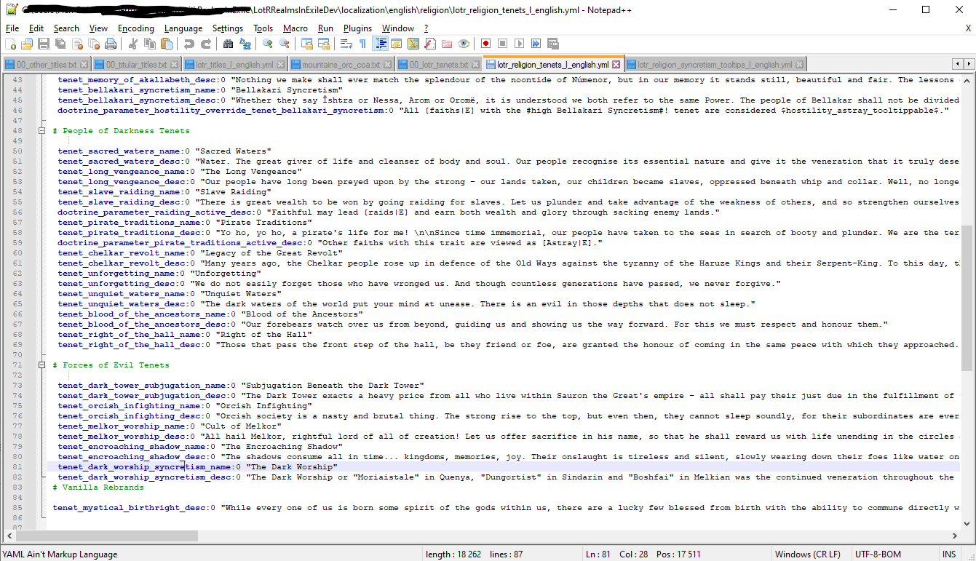Zoom in using the magnifier plus icon
The height and width of the screenshot is (561, 976).
pyautogui.click(x=268, y=44)
